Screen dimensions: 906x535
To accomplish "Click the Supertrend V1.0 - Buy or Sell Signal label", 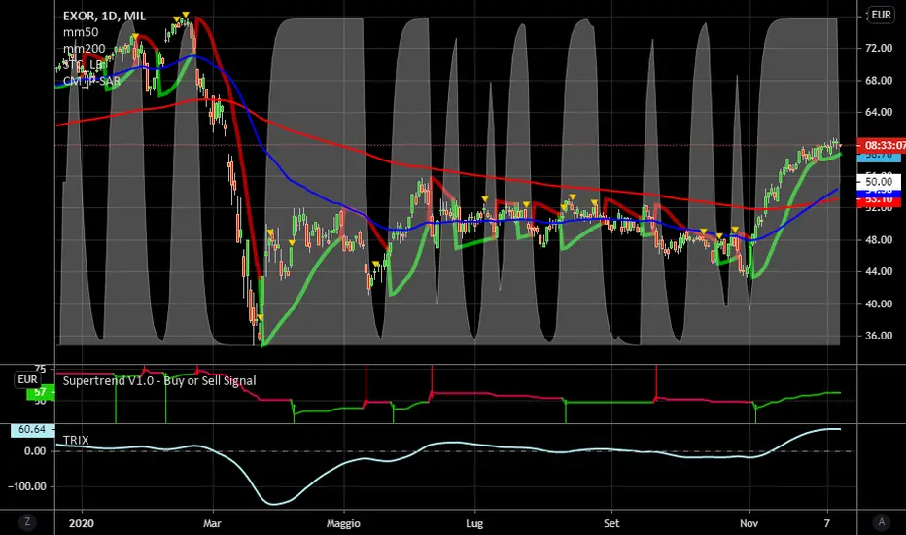I will point(159,380).
